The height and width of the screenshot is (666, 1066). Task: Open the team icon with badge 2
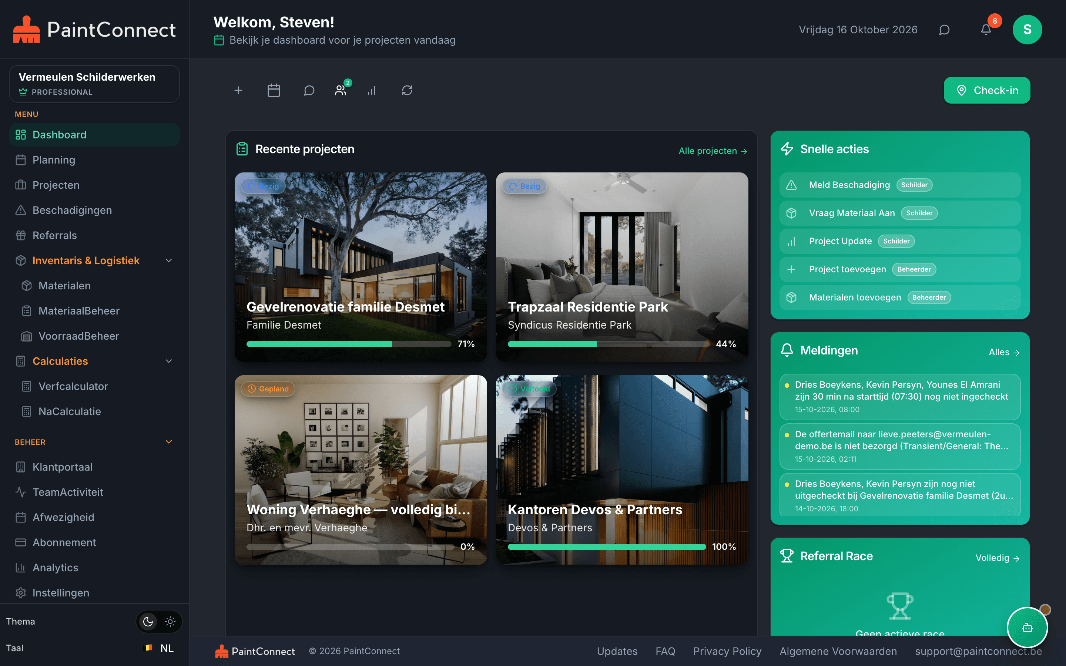pos(341,90)
